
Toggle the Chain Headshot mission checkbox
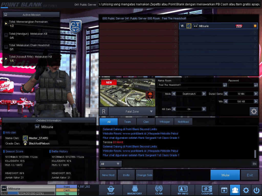(x=6, y=47)
